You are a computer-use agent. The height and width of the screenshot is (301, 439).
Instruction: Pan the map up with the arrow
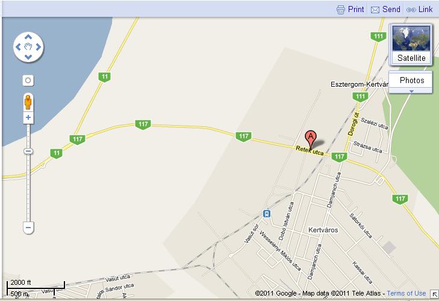click(28, 37)
